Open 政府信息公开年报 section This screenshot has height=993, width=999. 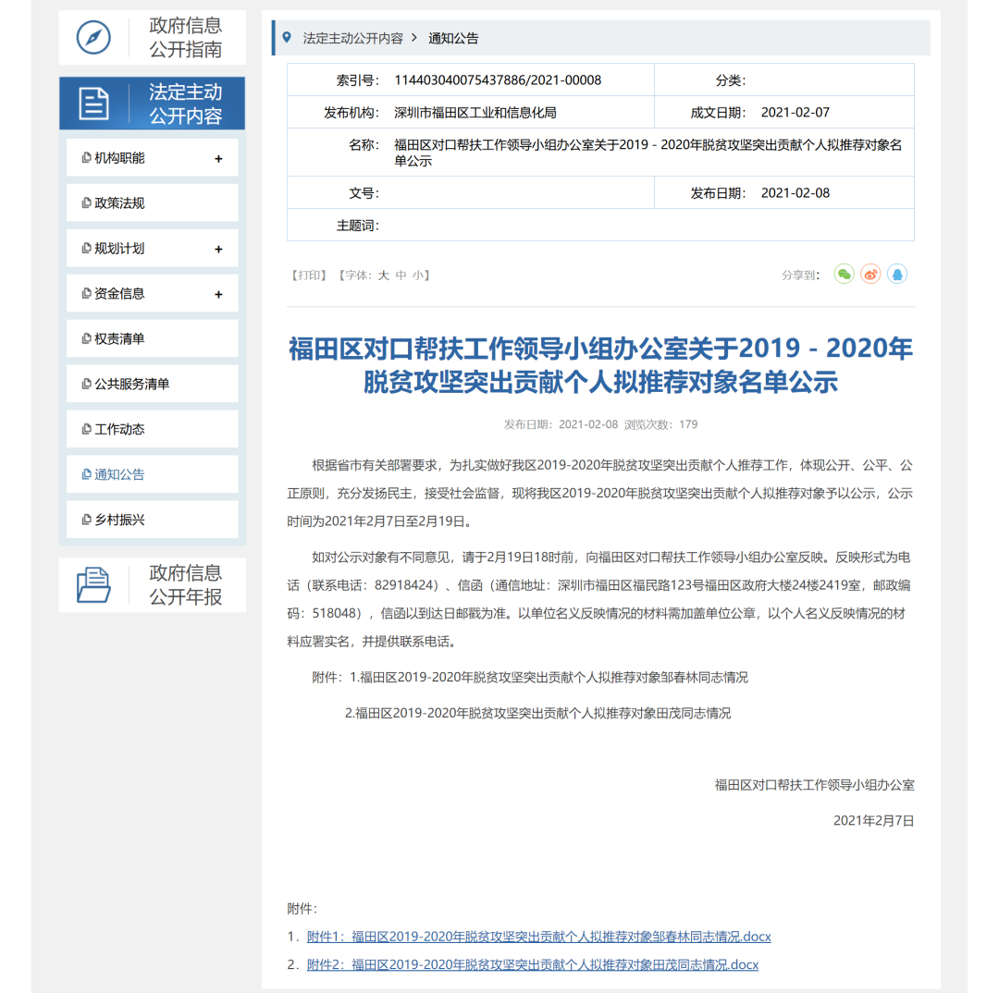pyautogui.click(x=153, y=584)
